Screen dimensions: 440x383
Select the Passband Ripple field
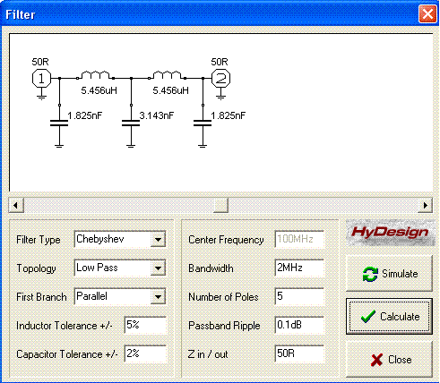click(299, 325)
